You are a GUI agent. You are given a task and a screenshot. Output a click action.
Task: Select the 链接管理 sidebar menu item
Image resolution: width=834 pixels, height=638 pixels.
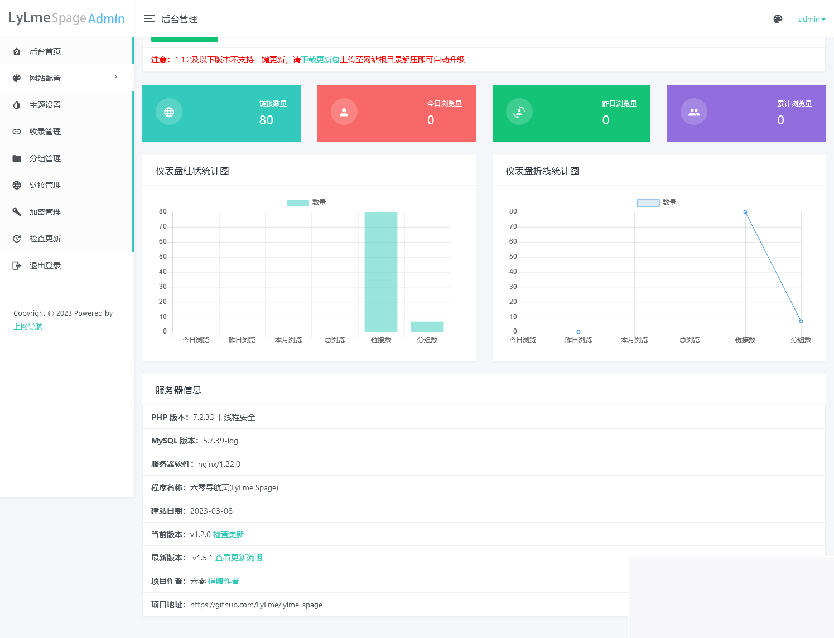[x=45, y=185]
